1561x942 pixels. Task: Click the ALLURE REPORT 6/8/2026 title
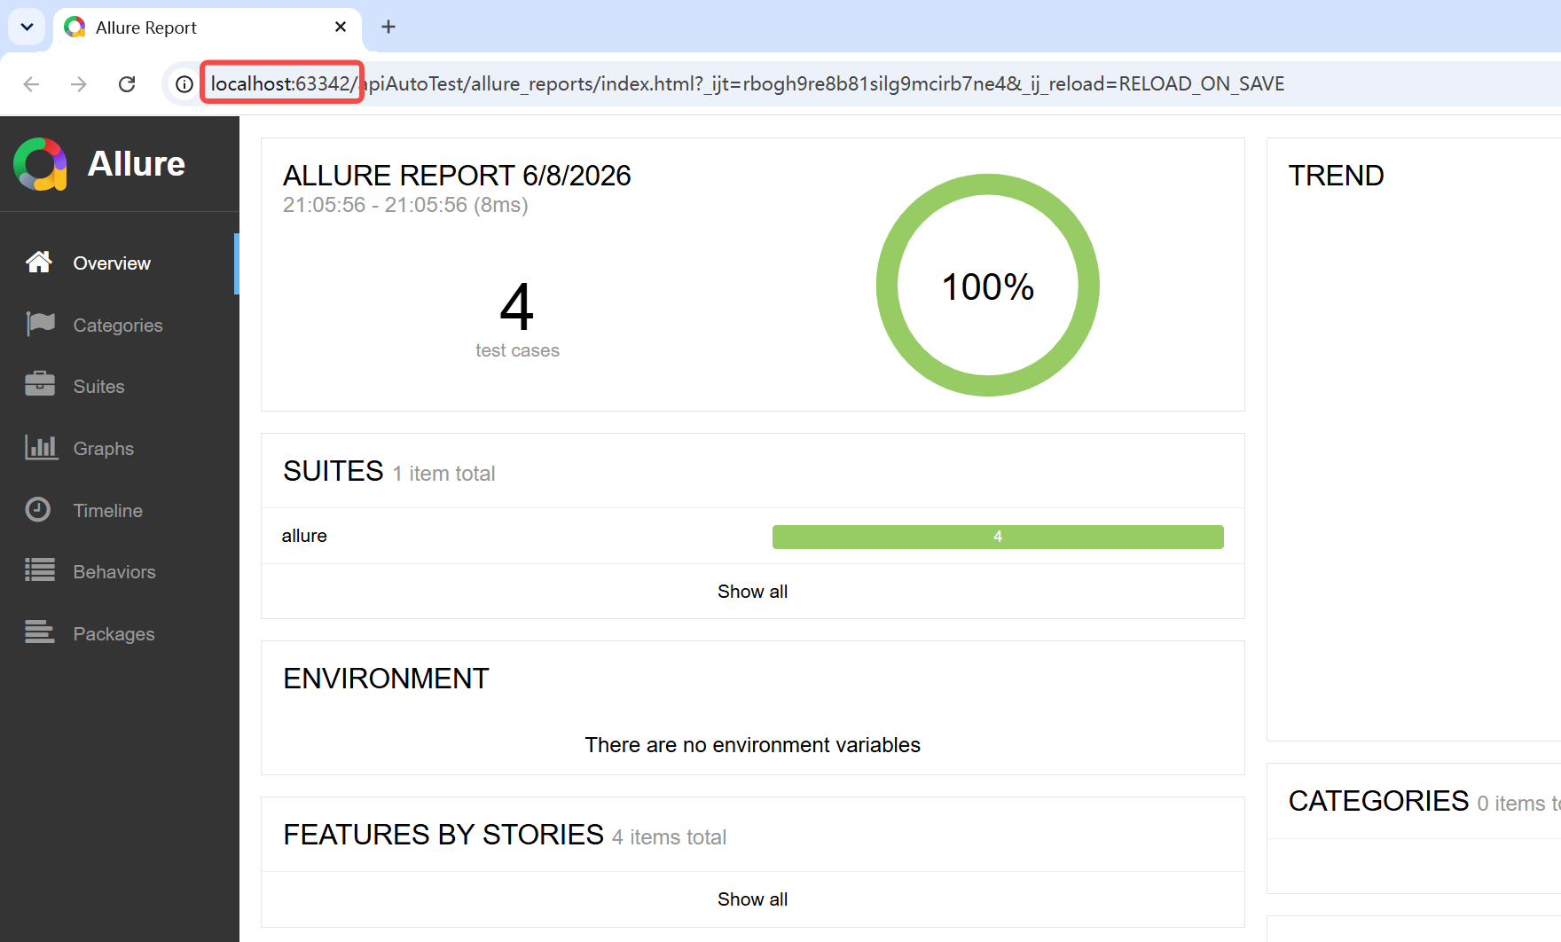(x=457, y=176)
